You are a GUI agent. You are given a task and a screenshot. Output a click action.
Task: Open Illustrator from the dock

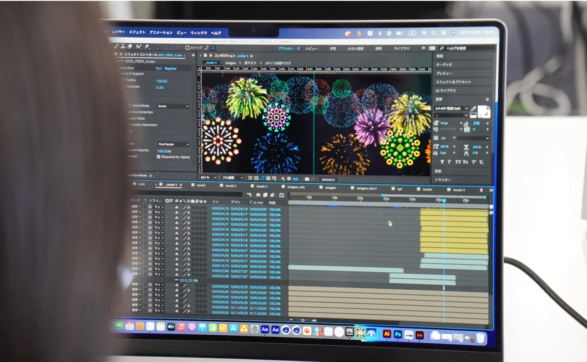pyautogui.click(x=387, y=334)
